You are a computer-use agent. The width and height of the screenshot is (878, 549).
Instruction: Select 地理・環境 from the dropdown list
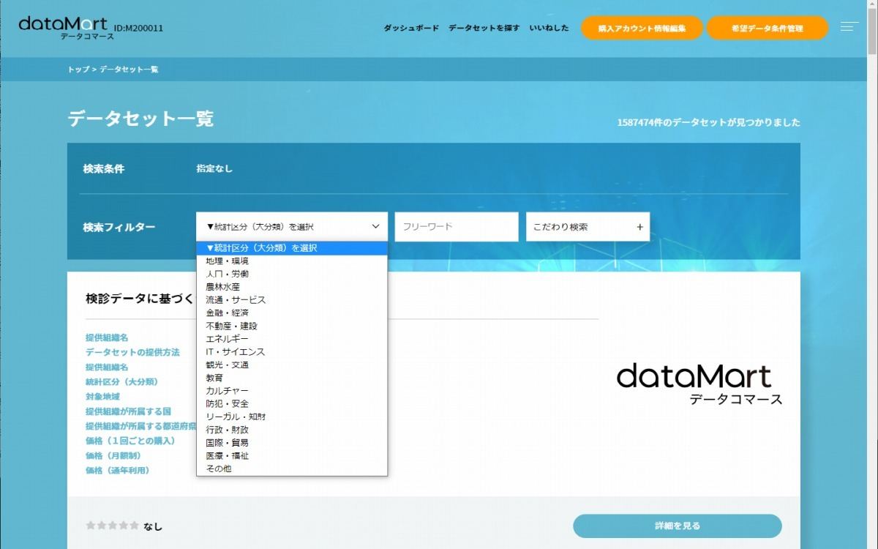(292, 261)
